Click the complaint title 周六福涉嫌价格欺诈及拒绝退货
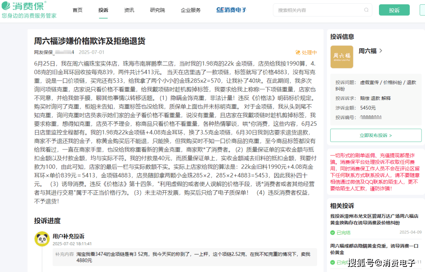This screenshot has height=272, width=425. 90,41
